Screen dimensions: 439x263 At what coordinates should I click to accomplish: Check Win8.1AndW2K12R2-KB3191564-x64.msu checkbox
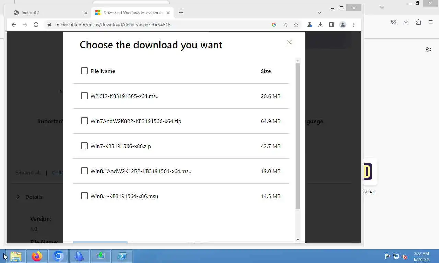[84, 171]
